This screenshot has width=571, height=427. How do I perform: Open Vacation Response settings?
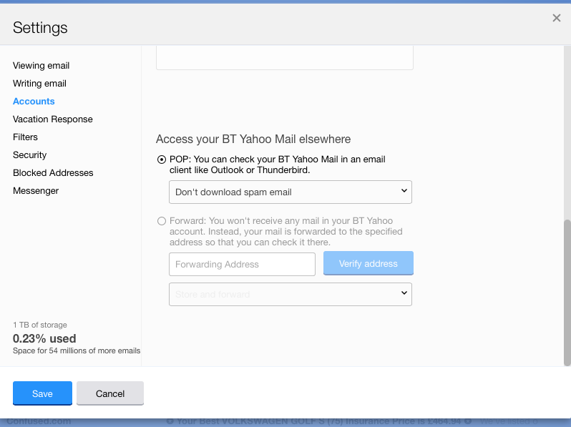coord(53,119)
